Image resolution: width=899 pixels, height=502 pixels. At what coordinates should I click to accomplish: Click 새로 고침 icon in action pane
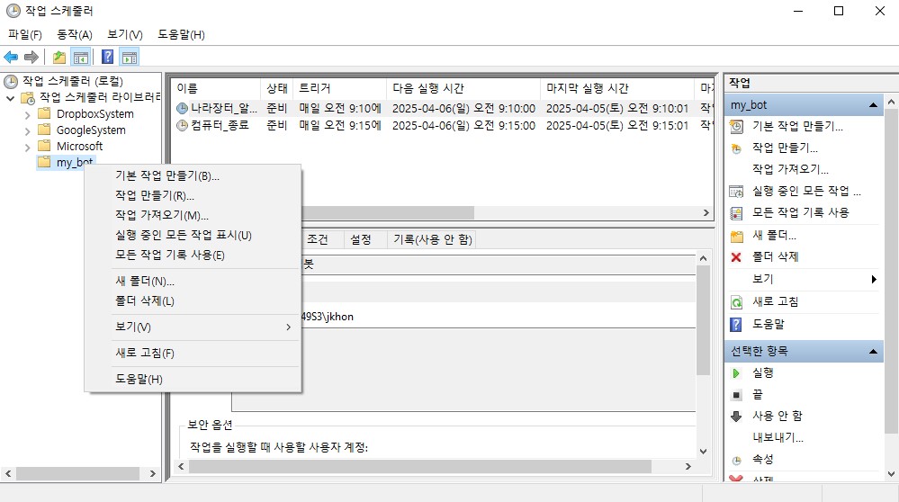coord(736,302)
